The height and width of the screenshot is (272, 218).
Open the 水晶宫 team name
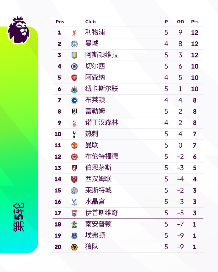(x=95, y=202)
